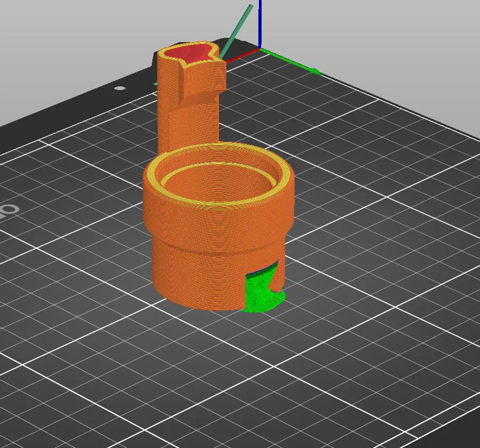Click the blue Z-axis line
The height and width of the screenshot is (448, 480).
point(260,24)
